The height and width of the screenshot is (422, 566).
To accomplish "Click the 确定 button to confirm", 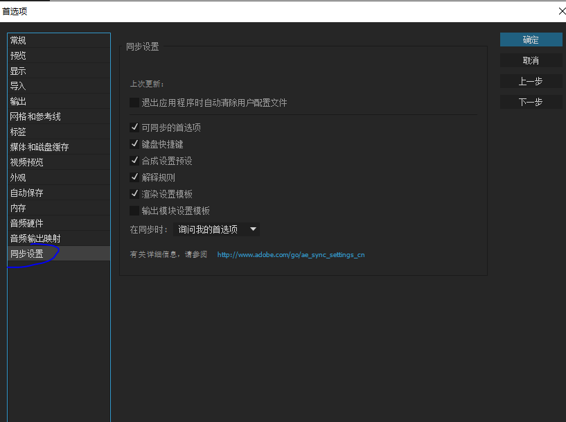I will coord(531,39).
